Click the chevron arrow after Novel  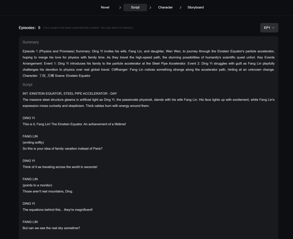120,8
